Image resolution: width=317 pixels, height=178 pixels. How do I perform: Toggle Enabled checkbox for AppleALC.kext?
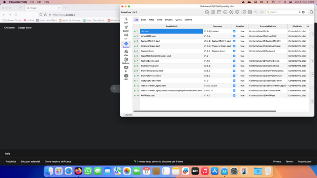pos(234,51)
